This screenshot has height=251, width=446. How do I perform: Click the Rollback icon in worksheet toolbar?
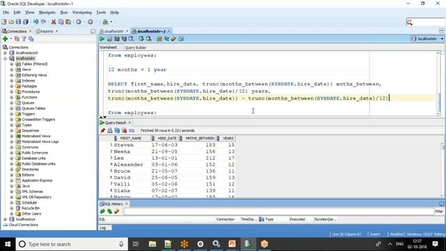click(x=148, y=39)
